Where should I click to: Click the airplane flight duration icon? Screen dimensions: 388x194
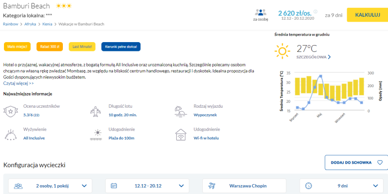pyautogui.click(x=95, y=111)
